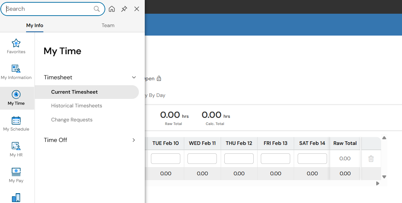Select the My Info tab

[x=35, y=25]
